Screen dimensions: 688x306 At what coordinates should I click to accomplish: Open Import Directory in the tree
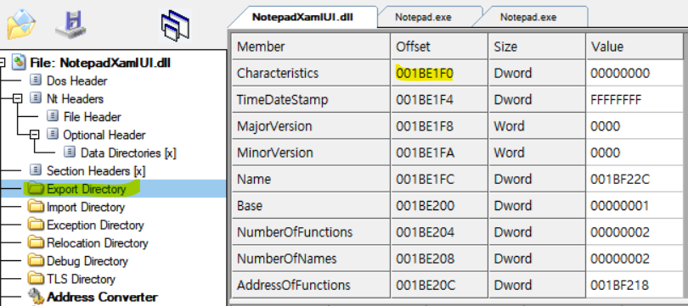click(86, 207)
